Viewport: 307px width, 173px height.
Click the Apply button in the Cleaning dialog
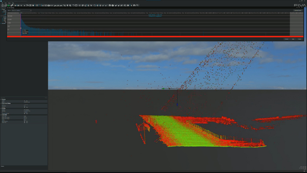293,39
